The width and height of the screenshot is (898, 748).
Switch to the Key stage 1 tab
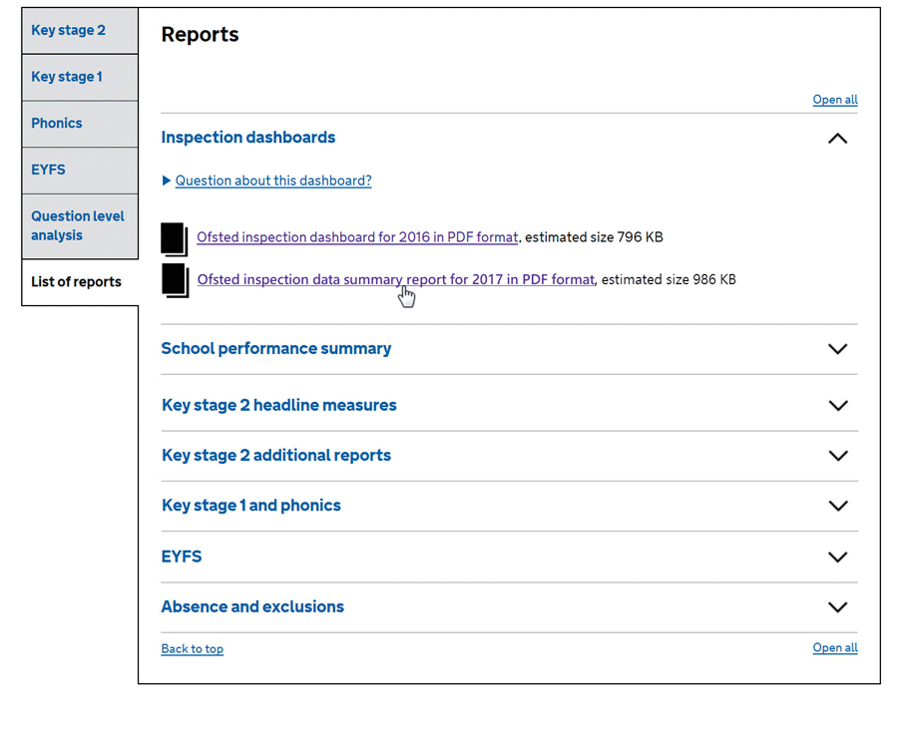80,77
